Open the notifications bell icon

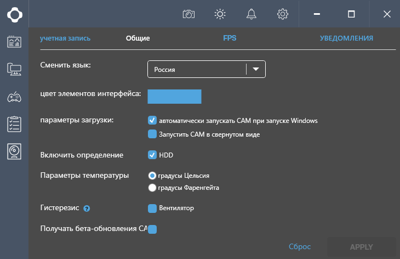252,14
